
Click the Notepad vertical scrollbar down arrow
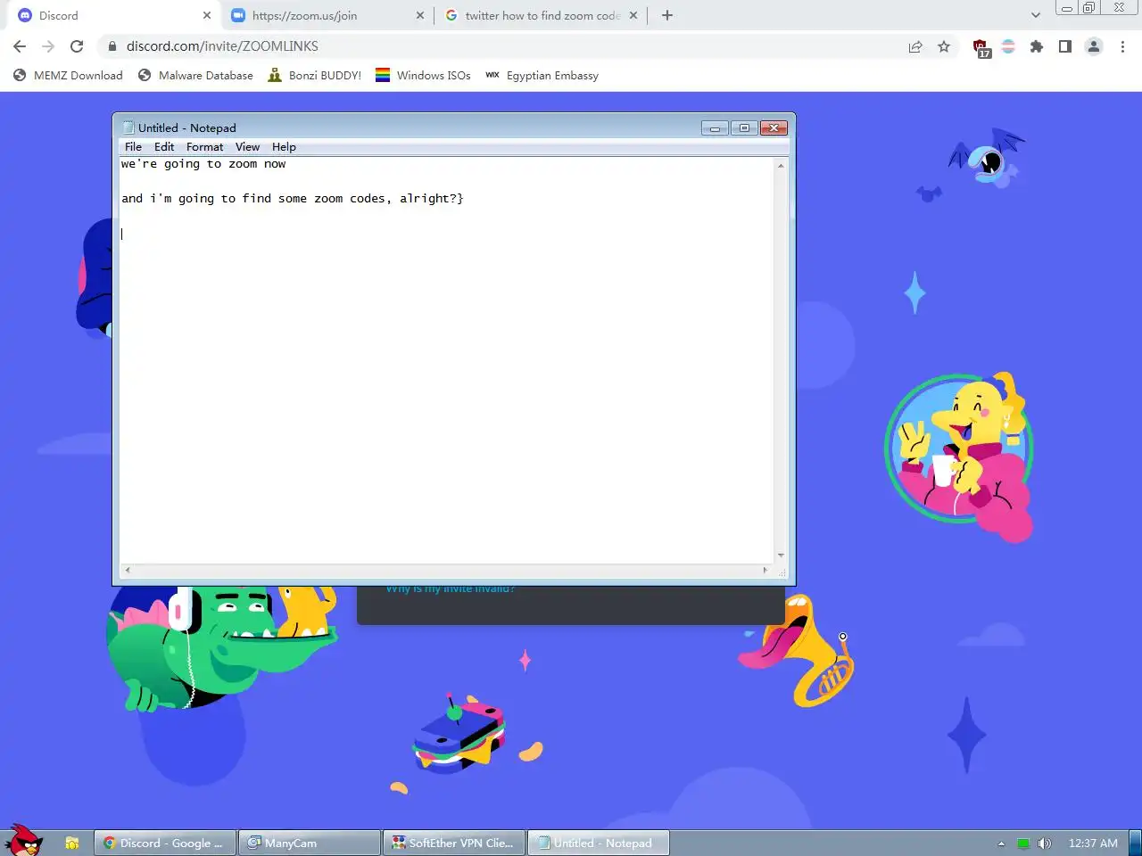781,556
